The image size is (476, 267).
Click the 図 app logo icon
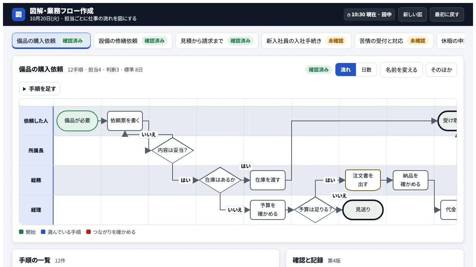pyautogui.click(x=19, y=14)
